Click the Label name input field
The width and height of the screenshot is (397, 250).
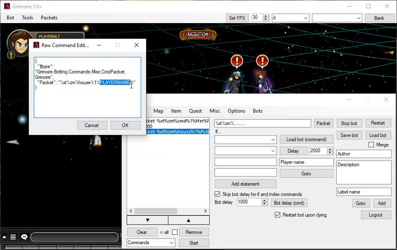coord(364,192)
